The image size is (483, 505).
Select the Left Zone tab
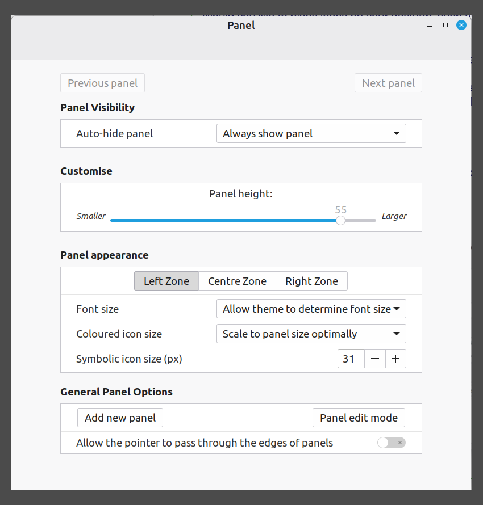[x=166, y=281]
